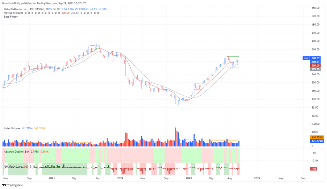Click the blue 141.779M volume axis tag

[317, 141]
